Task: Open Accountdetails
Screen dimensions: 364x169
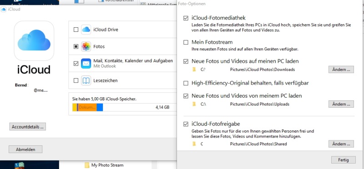Action: tap(28, 127)
